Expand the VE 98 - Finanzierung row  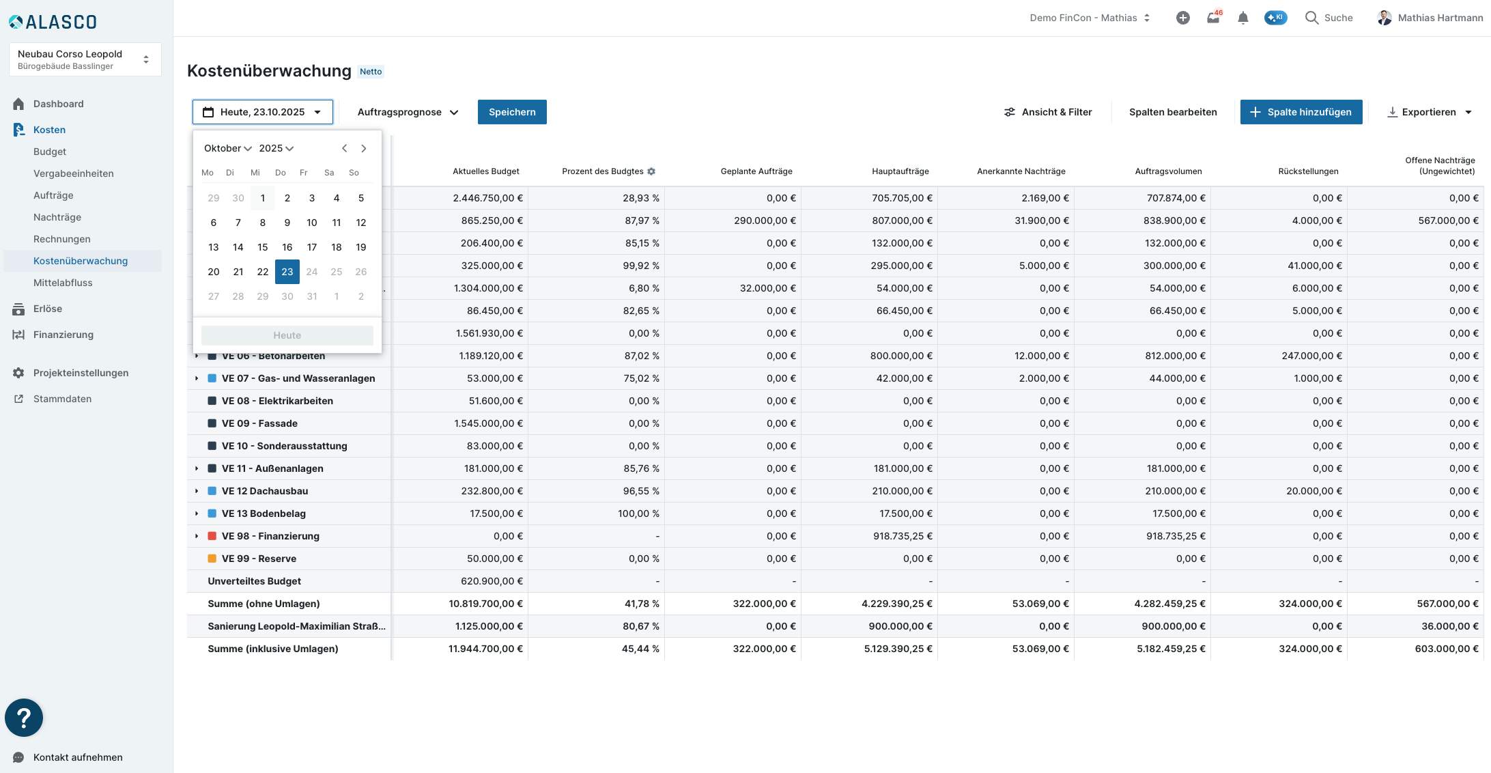coord(197,536)
